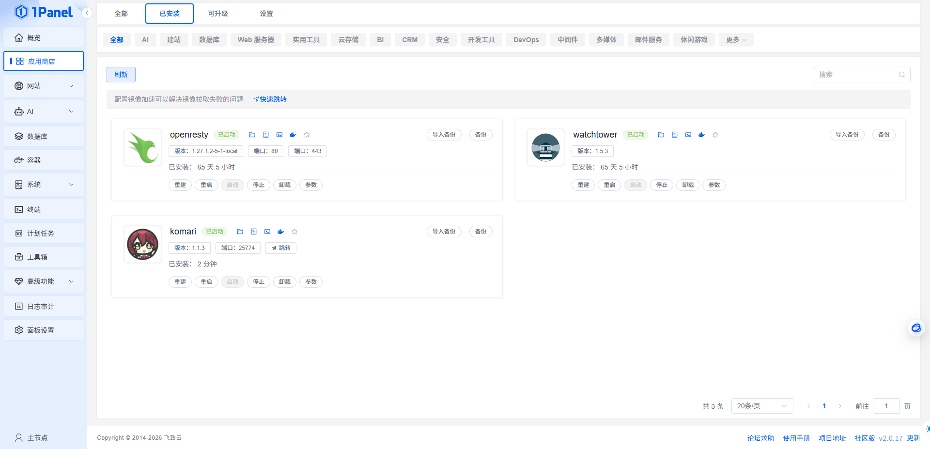Expand the 更多 category dropdown

coord(736,40)
